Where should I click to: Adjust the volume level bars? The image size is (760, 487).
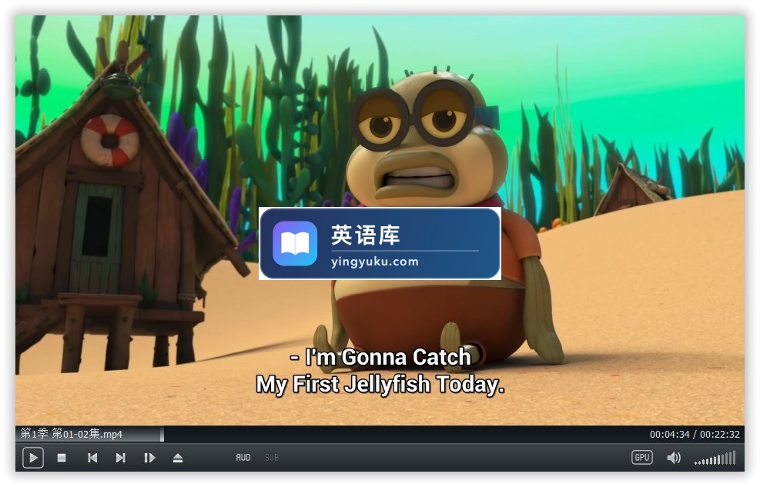pos(715,458)
